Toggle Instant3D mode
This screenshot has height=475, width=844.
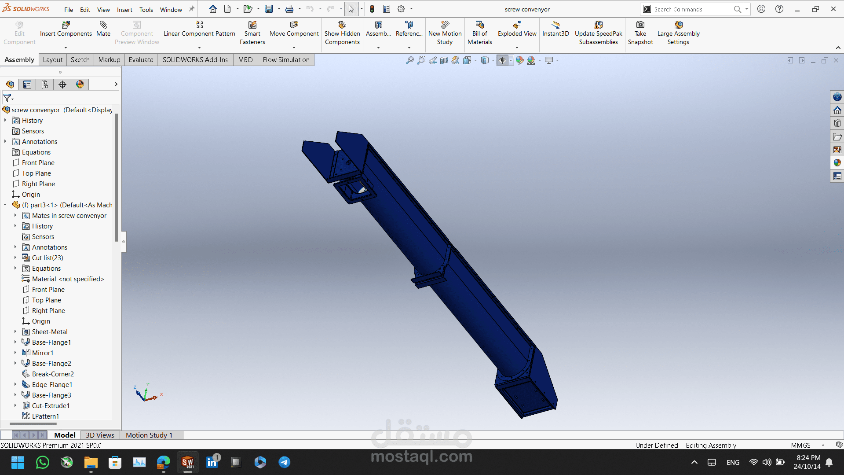pyautogui.click(x=555, y=29)
